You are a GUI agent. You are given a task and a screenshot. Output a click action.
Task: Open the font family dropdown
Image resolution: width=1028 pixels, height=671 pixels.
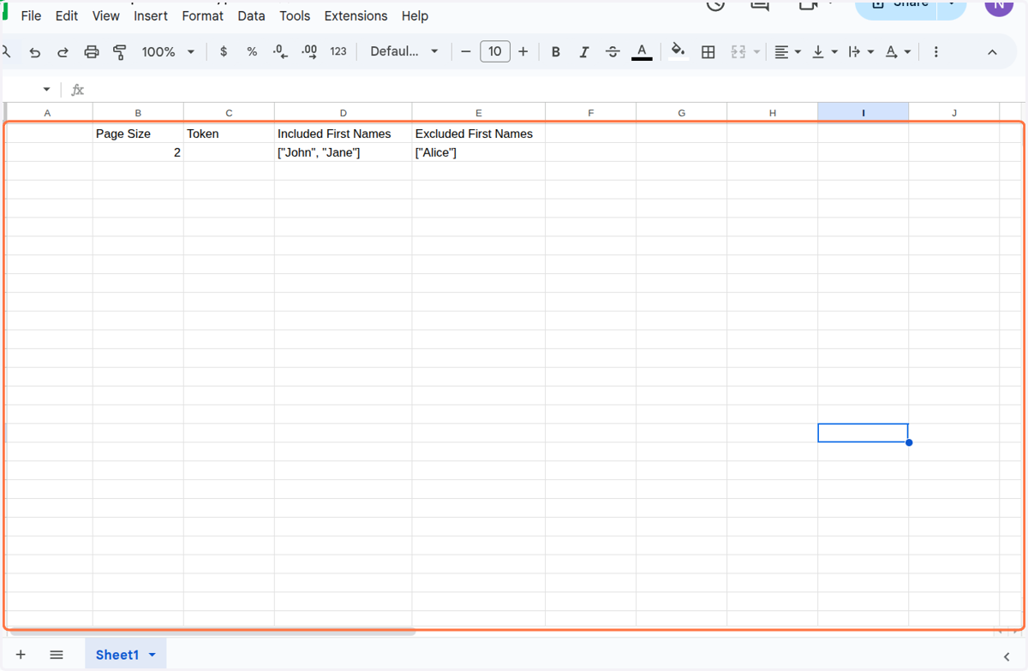tap(404, 51)
